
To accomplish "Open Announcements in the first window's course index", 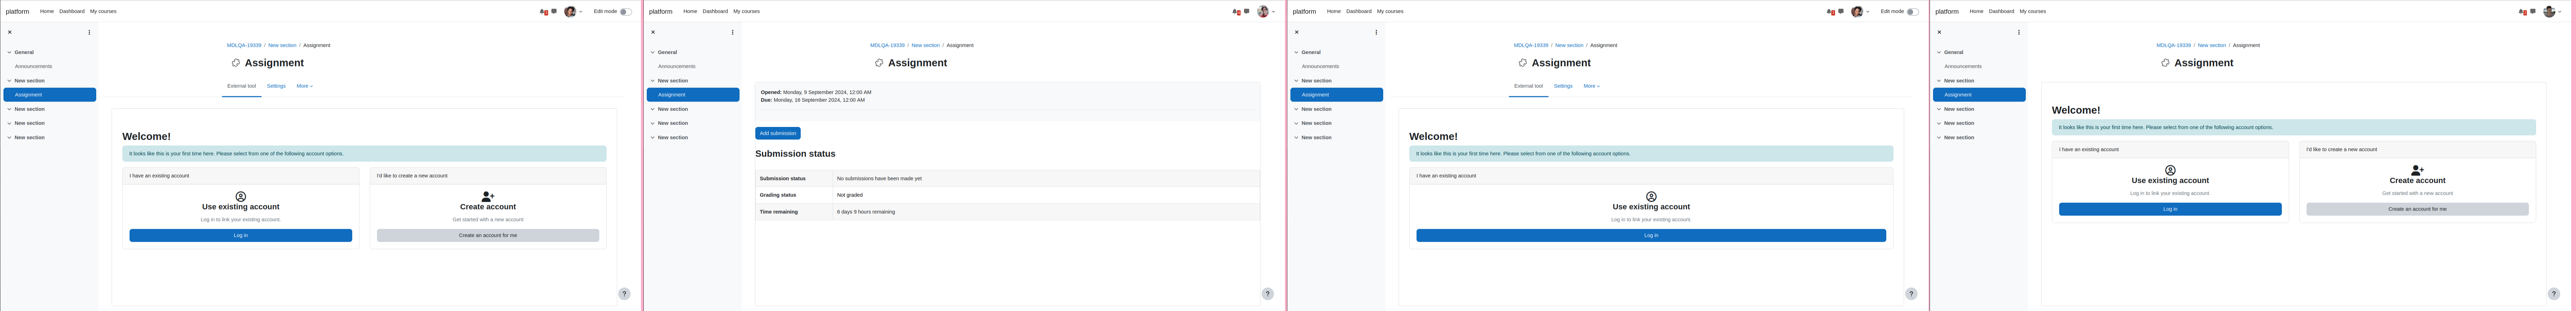I will coord(33,66).
